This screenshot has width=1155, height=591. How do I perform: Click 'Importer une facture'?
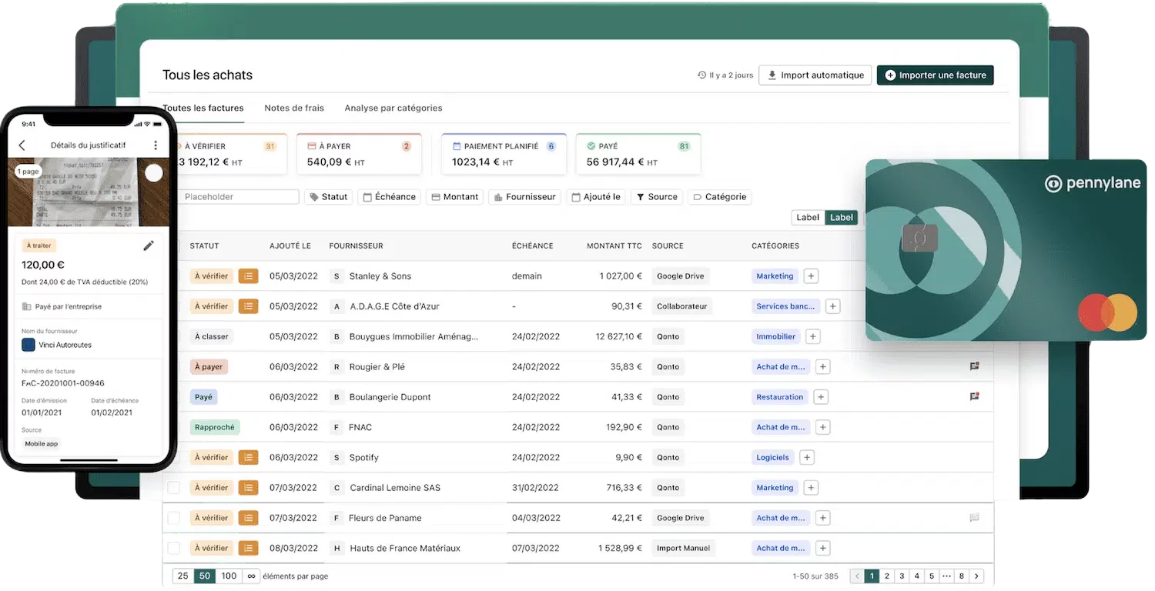936,75
